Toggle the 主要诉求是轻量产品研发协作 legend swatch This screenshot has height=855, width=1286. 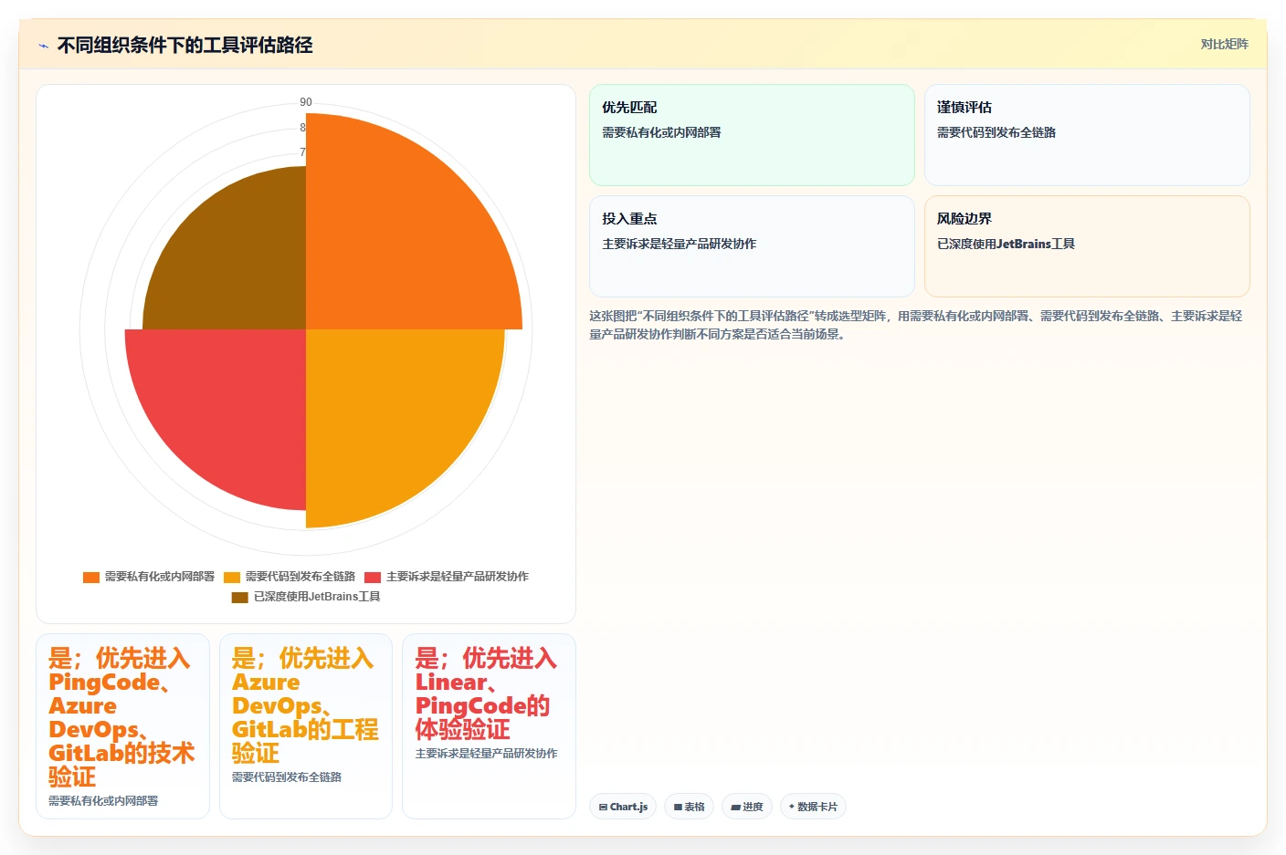pos(373,577)
